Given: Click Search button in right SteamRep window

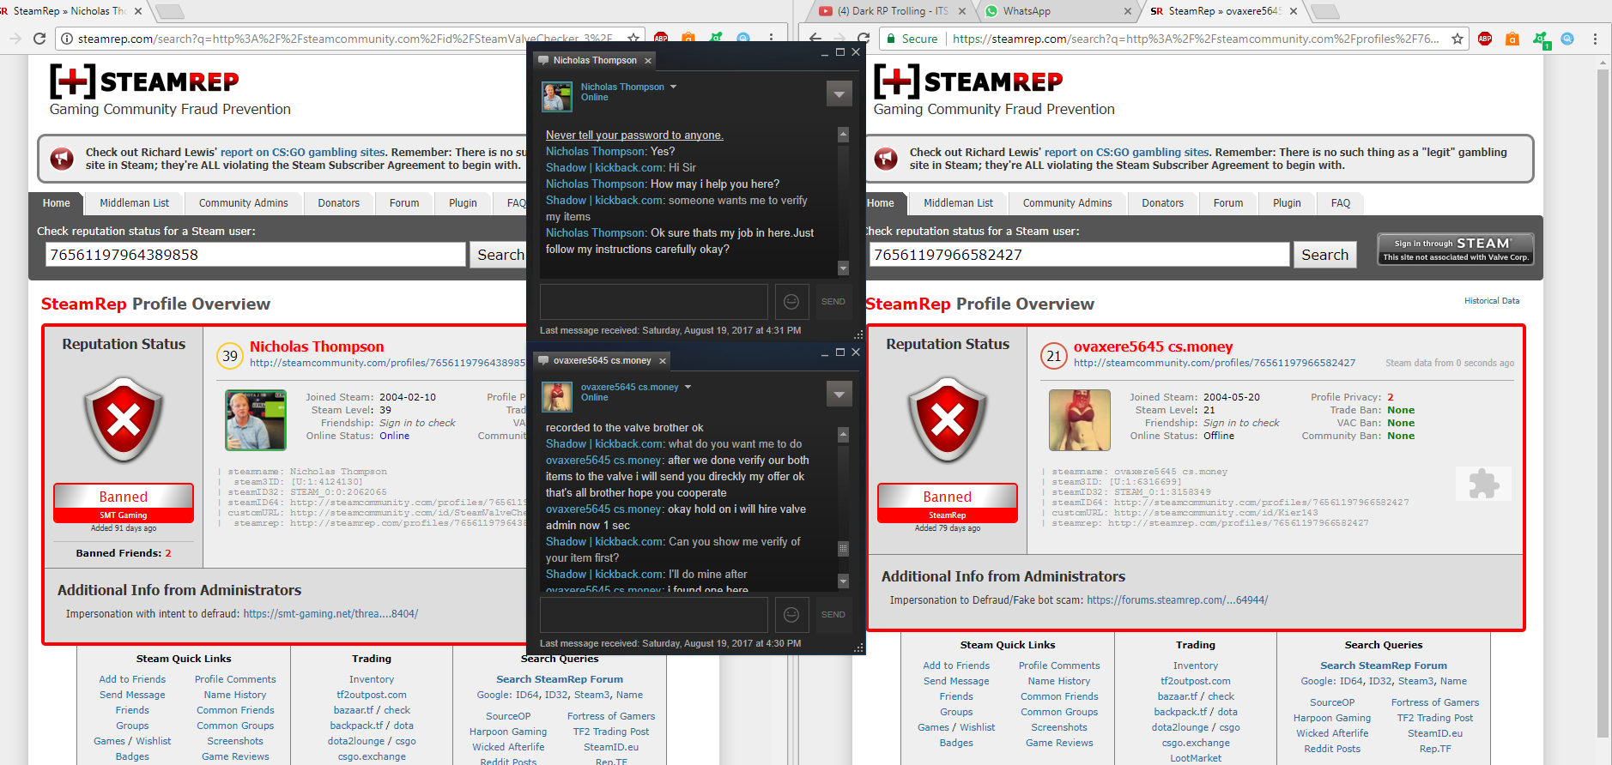Looking at the screenshot, I should pyautogui.click(x=1324, y=255).
